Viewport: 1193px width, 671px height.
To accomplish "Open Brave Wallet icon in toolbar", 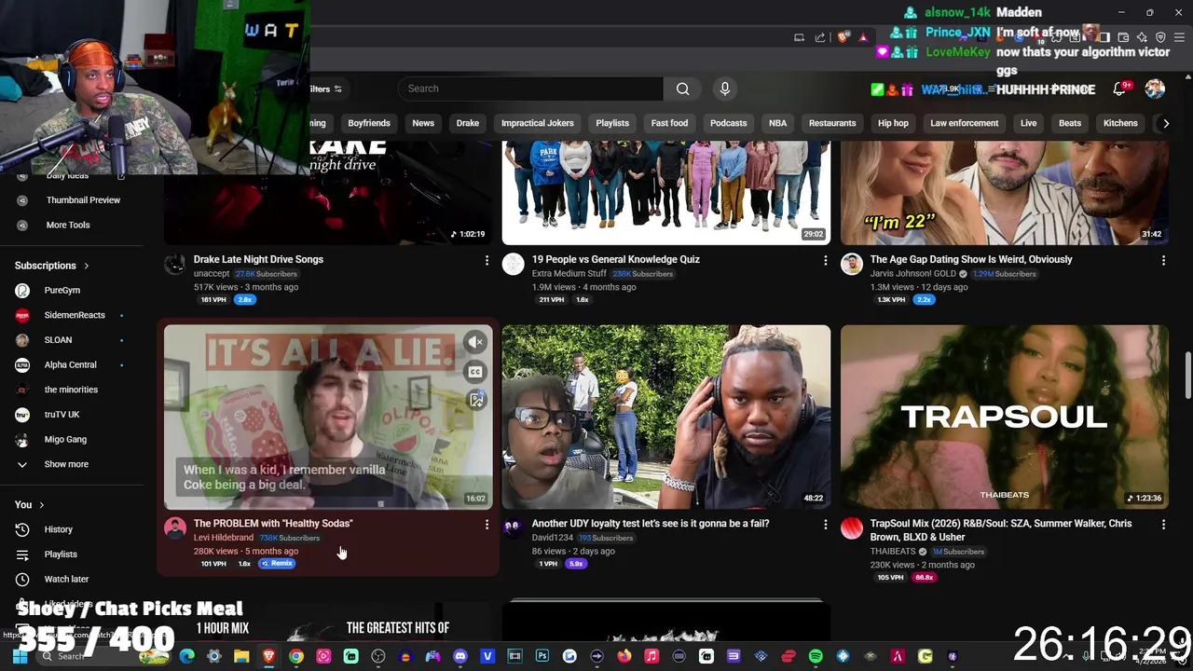I will coord(1124,37).
